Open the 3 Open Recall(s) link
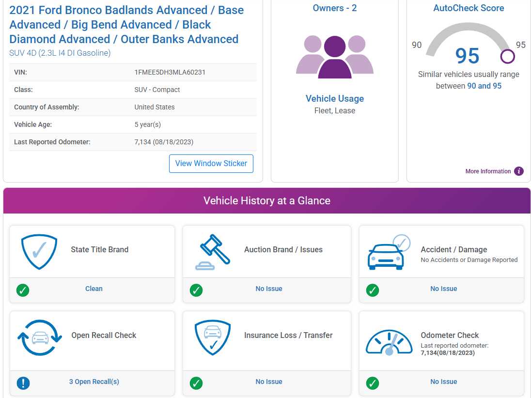 pos(94,382)
